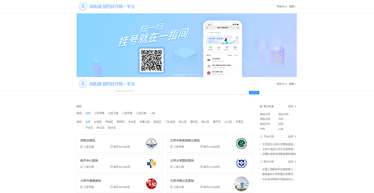Click the thumbs-up icon on 航天中心医院 card

(x=81, y=167)
